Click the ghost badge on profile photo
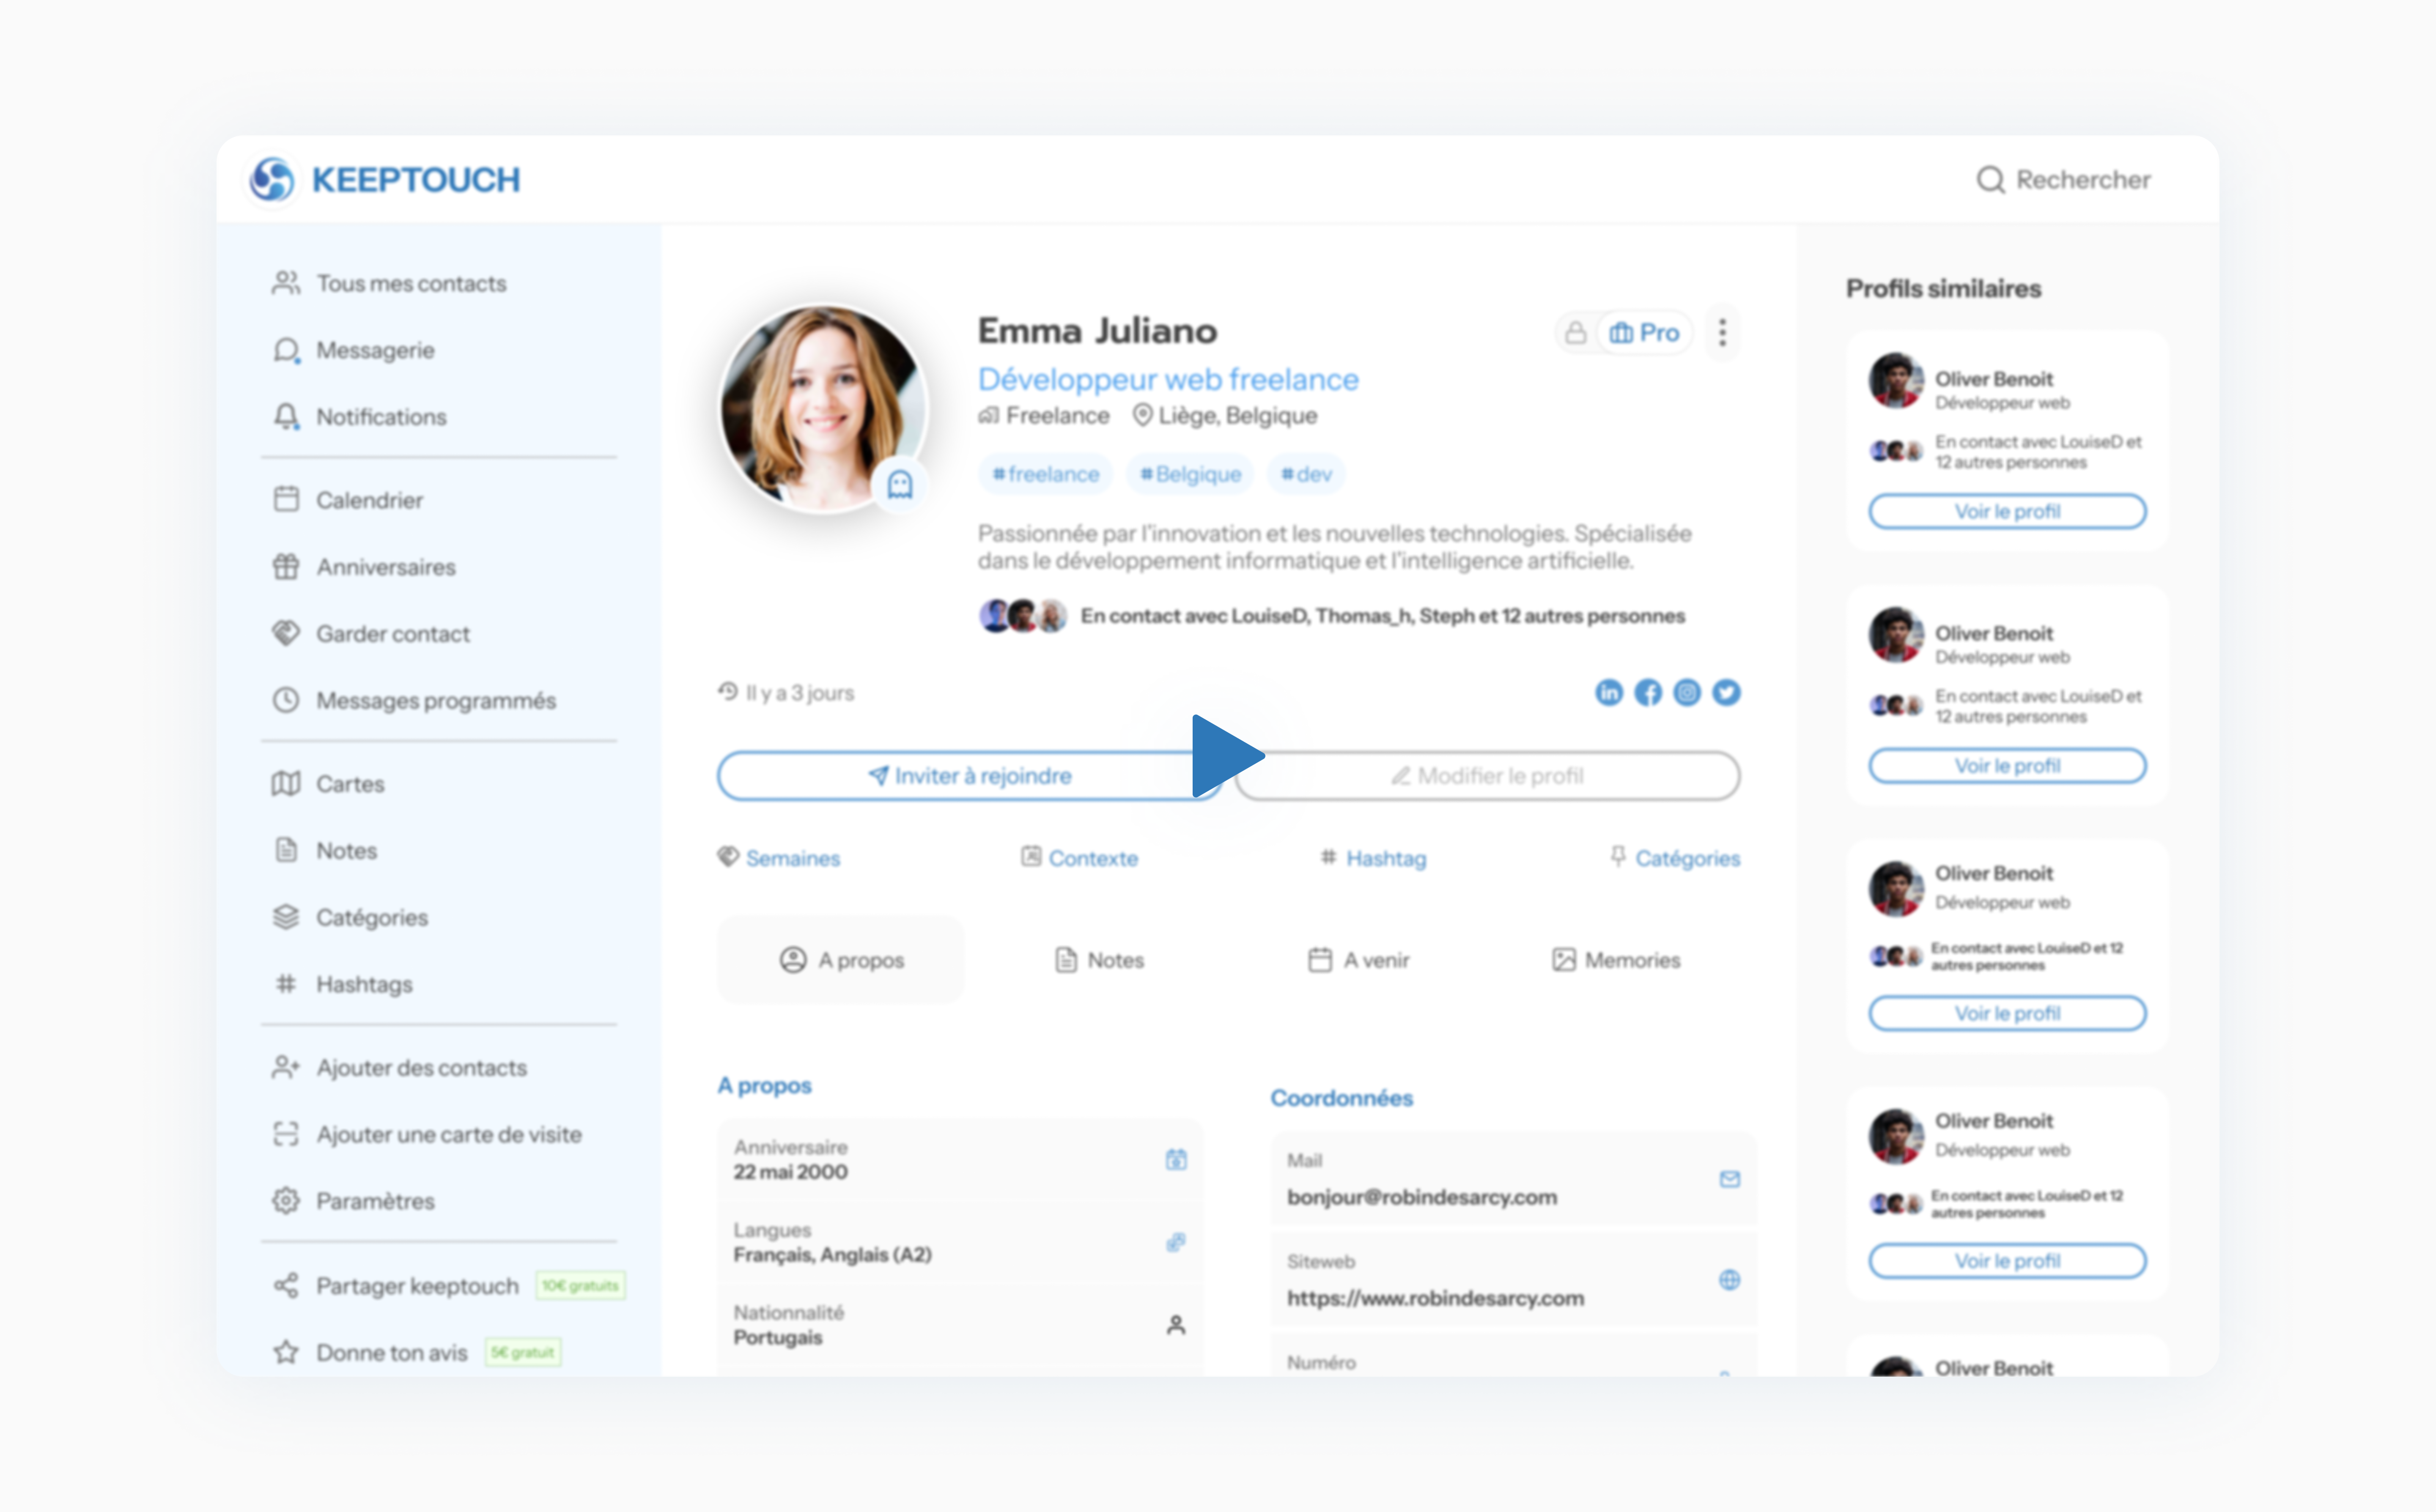Screen dimensions: 2436x1512 [900, 485]
